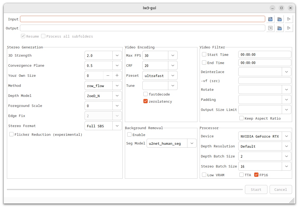
Task: Expand the Preset dropdown showing ultrafast
Action: [173, 75]
